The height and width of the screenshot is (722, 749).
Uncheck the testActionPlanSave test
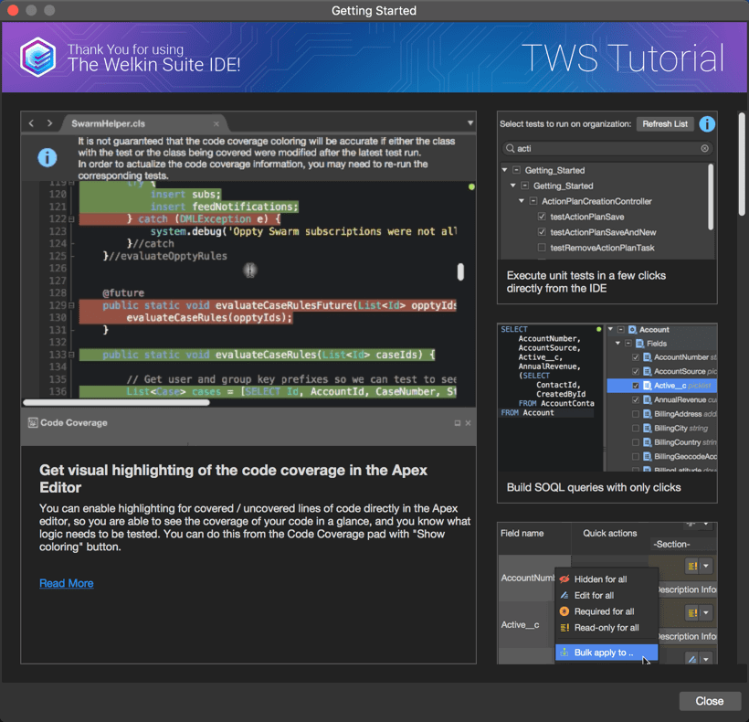point(542,217)
